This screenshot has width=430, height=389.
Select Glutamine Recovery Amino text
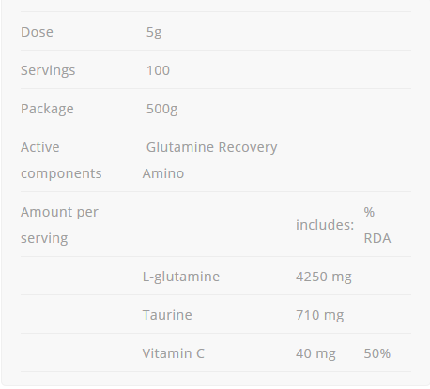(209, 160)
